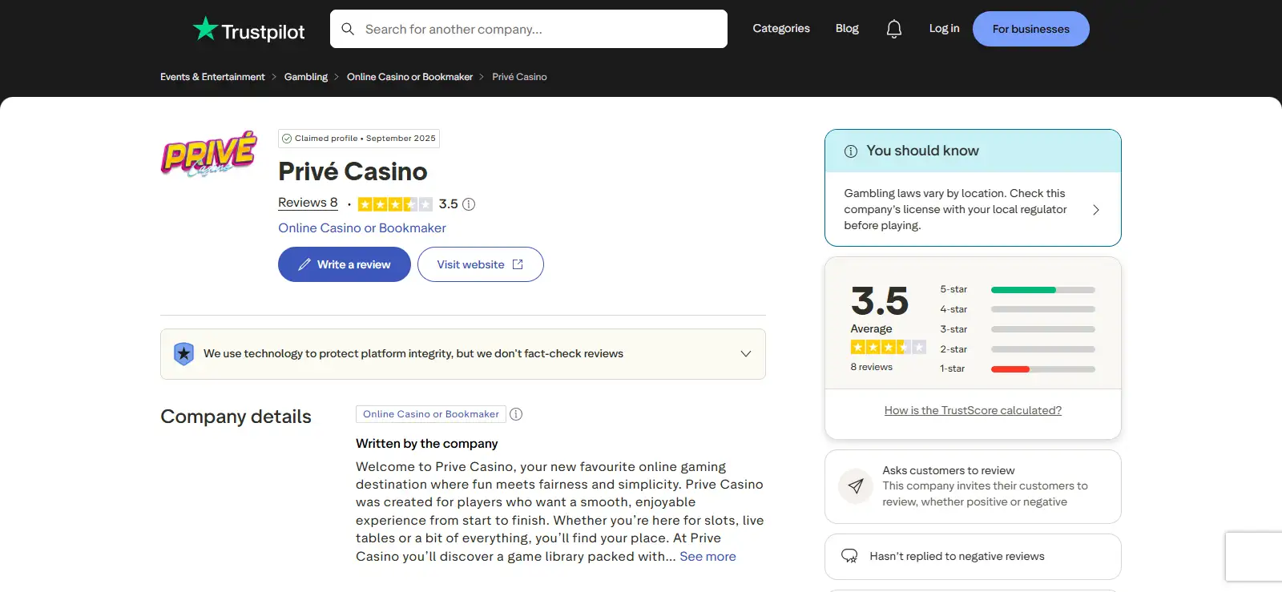The width and height of the screenshot is (1282, 592).
Task: Click the claimed profile checkmark icon
Action: (x=287, y=139)
